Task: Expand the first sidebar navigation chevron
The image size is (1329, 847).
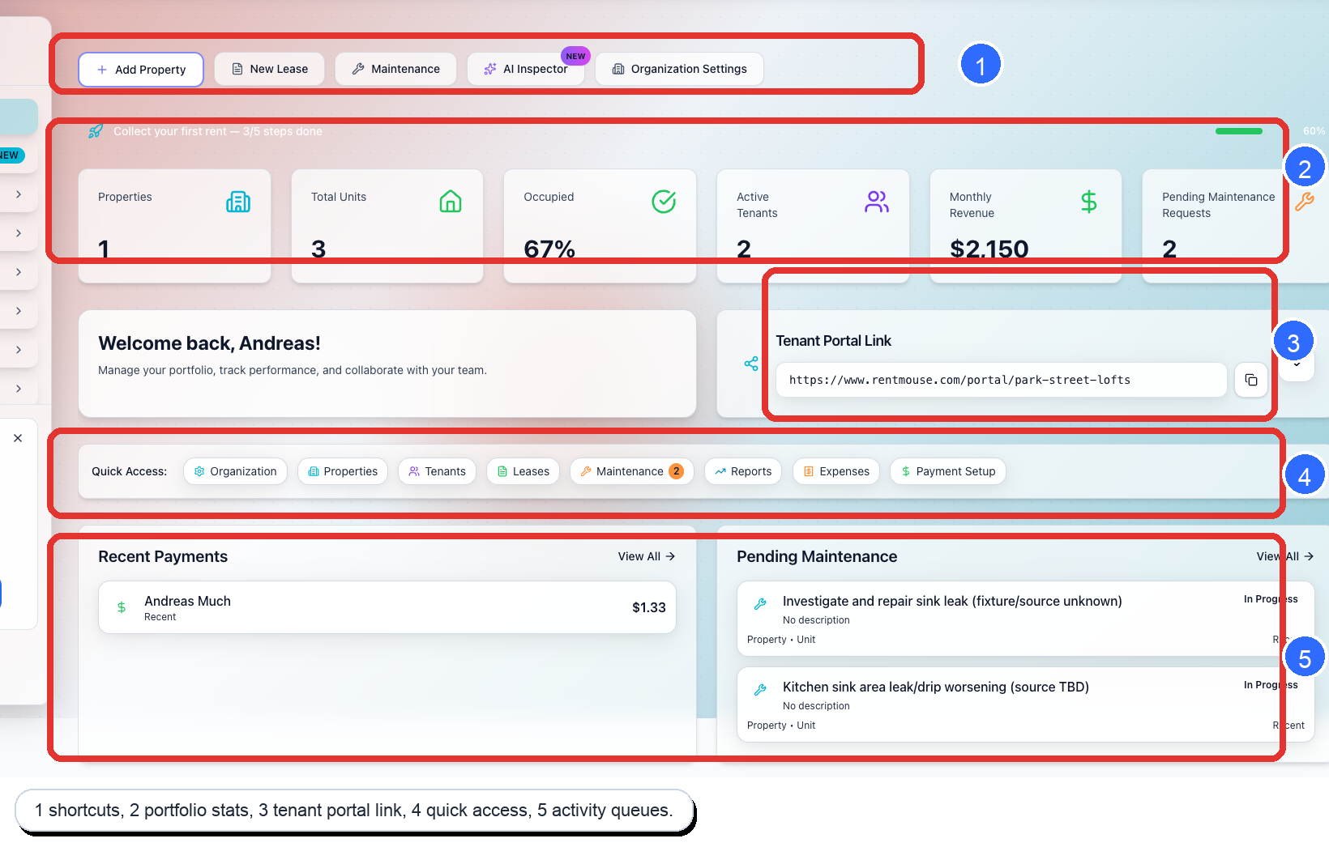Action: pyautogui.click(x=19, y=194)
